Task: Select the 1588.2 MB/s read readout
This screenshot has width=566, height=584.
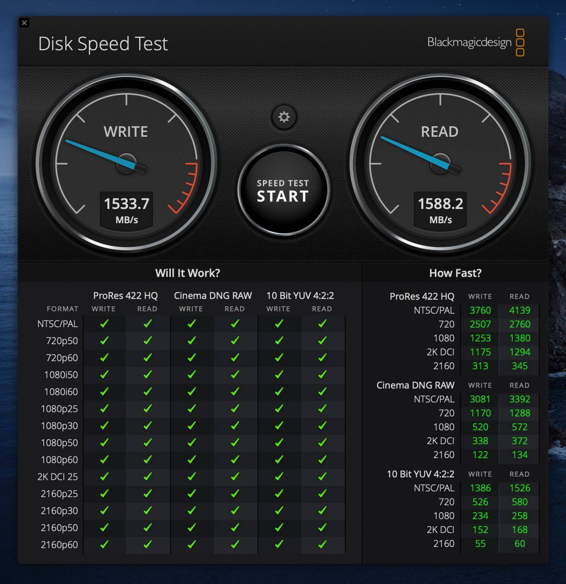Action: click(441, 210)
